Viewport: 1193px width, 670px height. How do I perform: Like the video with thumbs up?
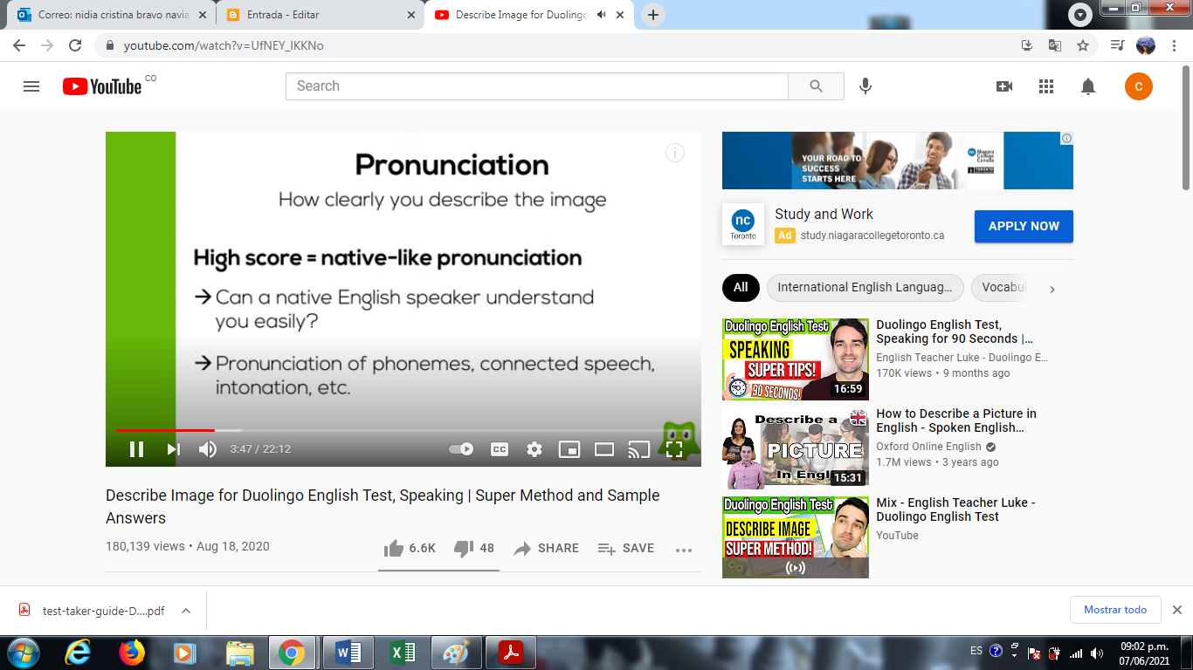pos(410,549)
